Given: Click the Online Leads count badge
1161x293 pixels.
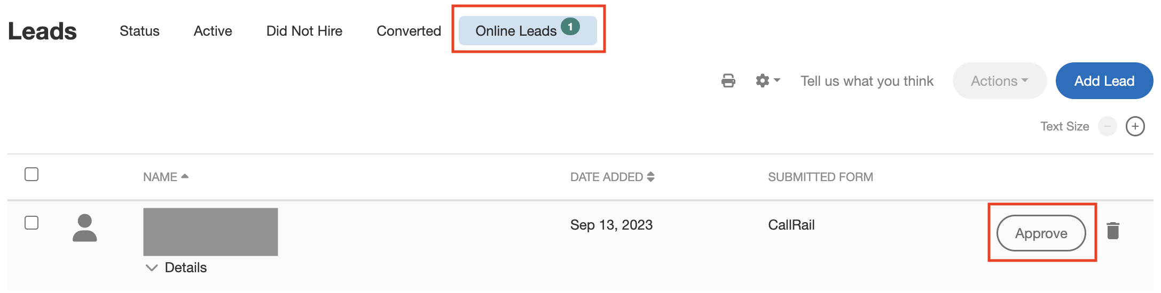Looking at the screenshot, I should point(570,27).
